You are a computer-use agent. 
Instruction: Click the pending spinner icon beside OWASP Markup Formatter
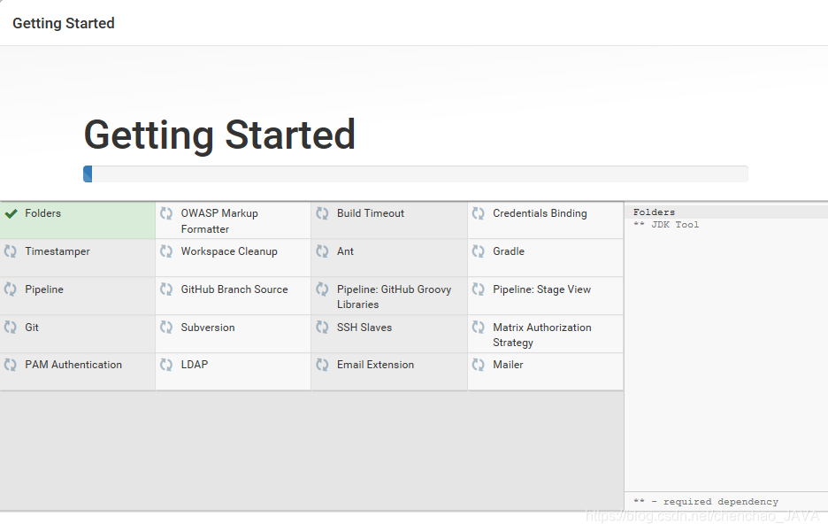click(166, 213)
